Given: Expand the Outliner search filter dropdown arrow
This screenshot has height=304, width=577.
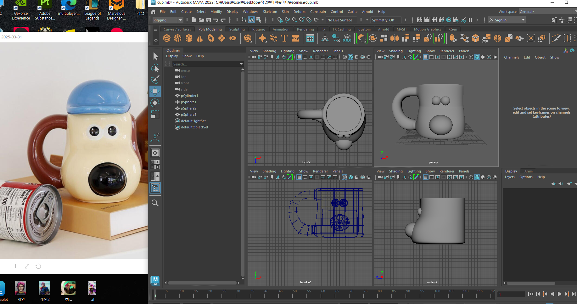Looking at the screenshot, I should pyautogui.click(x=241, y=64).
